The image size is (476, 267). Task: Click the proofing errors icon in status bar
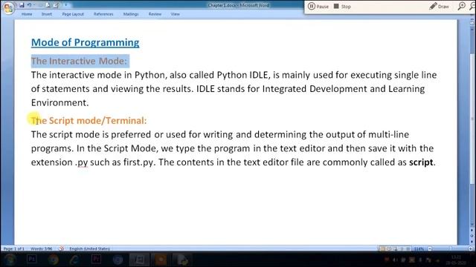61,248
